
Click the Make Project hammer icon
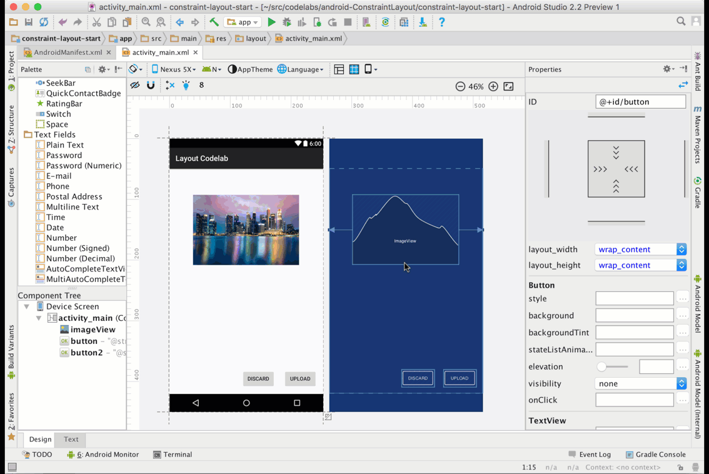point(214,22)
